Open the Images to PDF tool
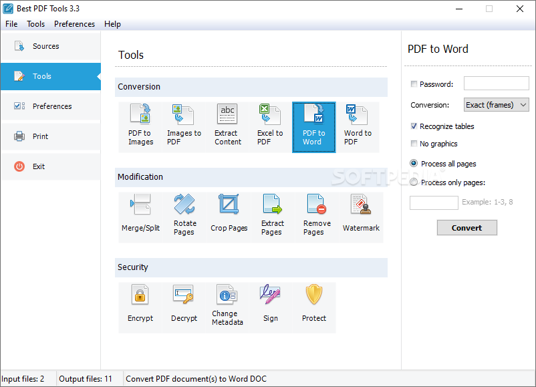Image resolution: width=536 pixels, height=387 pixels. point(184,127)
